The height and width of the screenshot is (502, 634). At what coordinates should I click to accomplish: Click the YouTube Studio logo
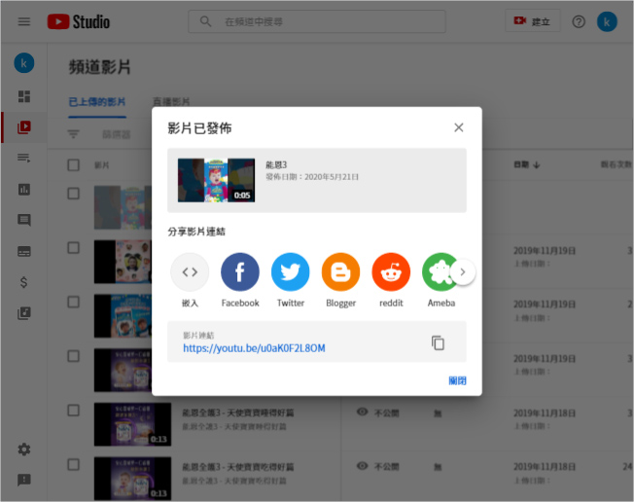[79, 21]
